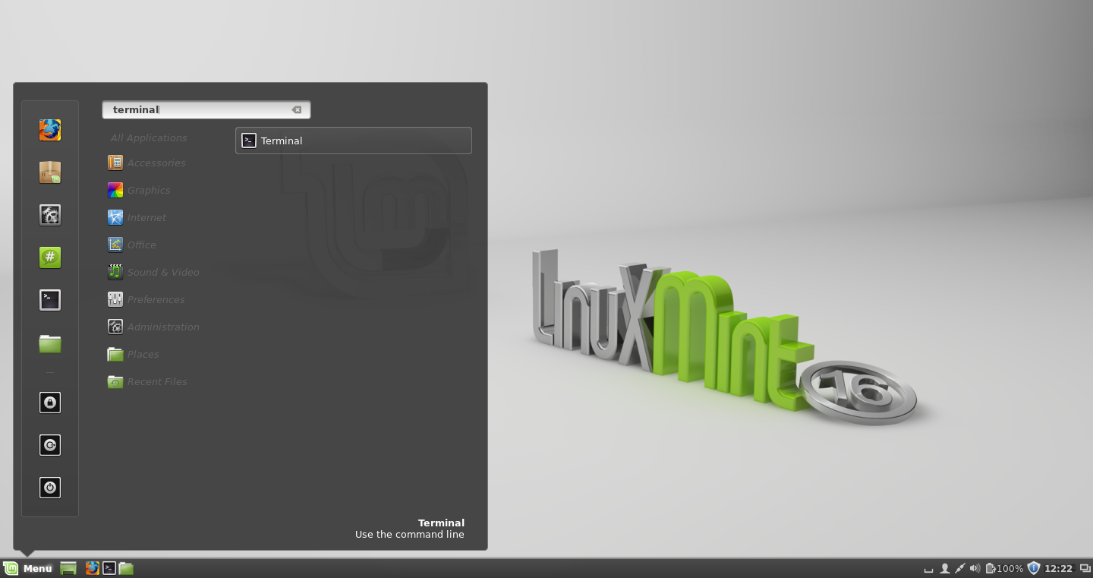Open Terminal icon in the favorites sidebar

point(50,300)
